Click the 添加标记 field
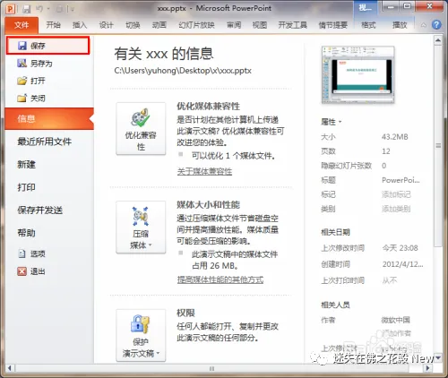448x378 pixels. click(396, 194)
